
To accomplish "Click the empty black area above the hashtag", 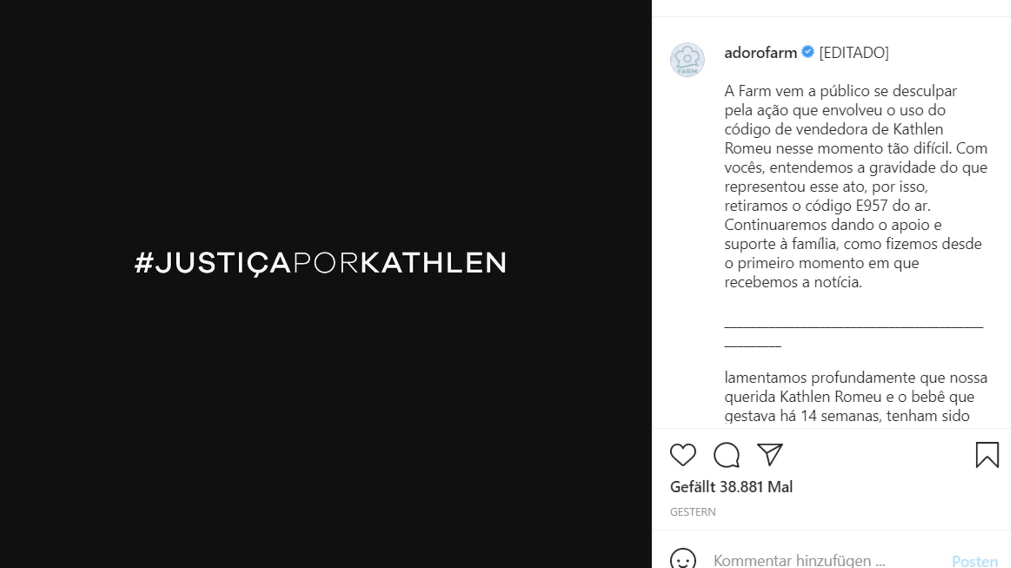I will tap(326, 123).
